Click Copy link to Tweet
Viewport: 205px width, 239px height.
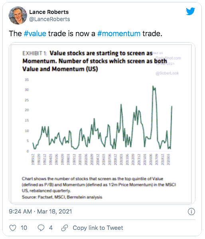[x=98, y=228]
